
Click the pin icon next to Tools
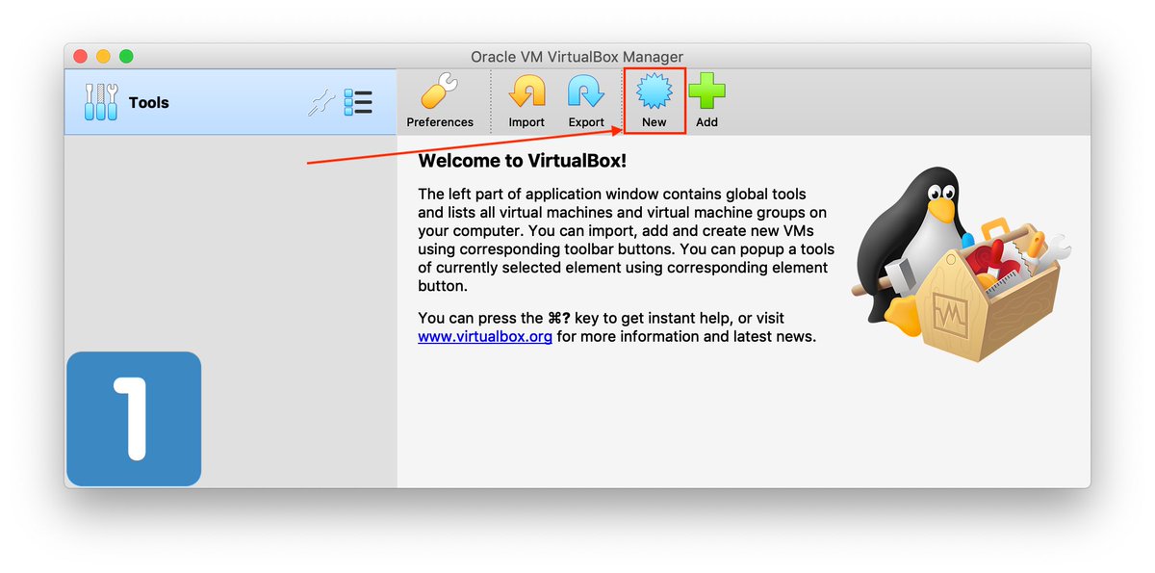click(321, 103)
